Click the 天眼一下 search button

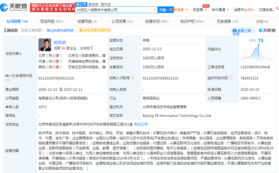(x=165, y=10)
